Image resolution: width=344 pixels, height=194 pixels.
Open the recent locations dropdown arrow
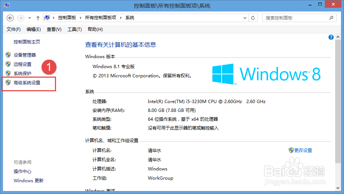coord(29,18)
